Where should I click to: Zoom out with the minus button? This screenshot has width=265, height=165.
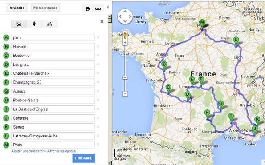[125, 94]
